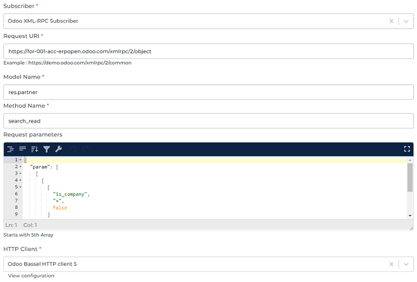Viewport: 417px width, 282px height.
Task: Click the "=" operator on line 7
Action: click(x=57, y=200)
